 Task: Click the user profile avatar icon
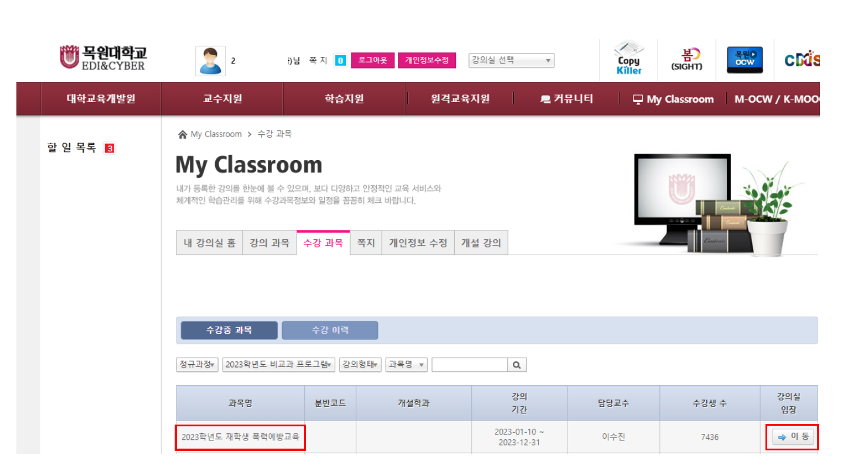click(x=210, y=61)
